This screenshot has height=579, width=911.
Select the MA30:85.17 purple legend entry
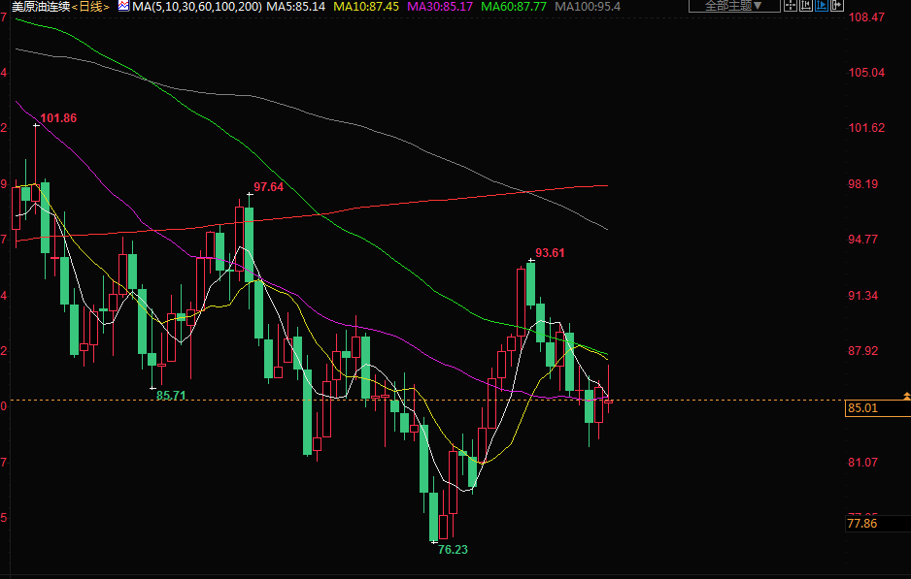(439, 6)
